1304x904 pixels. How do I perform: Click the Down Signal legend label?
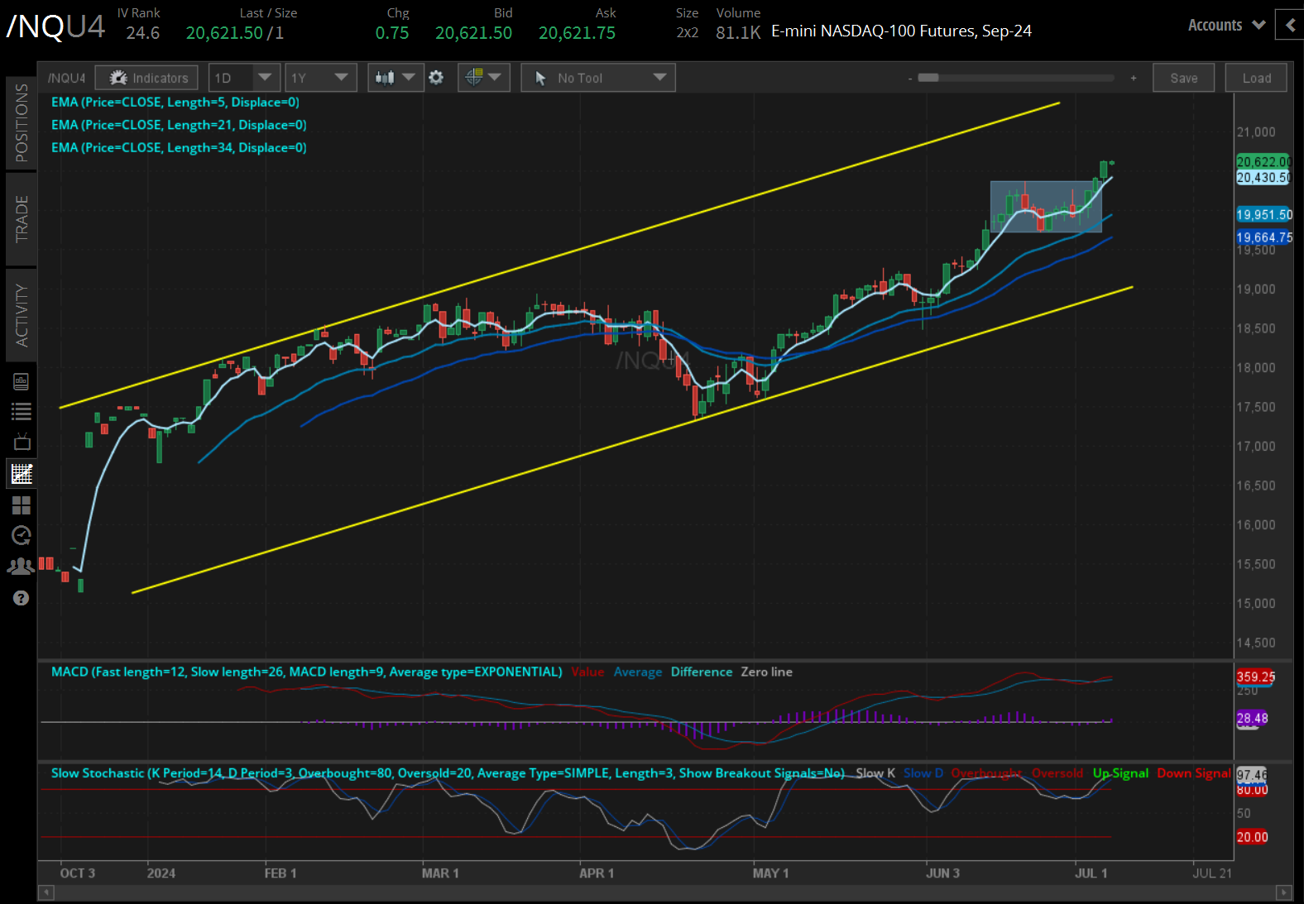[x=1194, y=773]
